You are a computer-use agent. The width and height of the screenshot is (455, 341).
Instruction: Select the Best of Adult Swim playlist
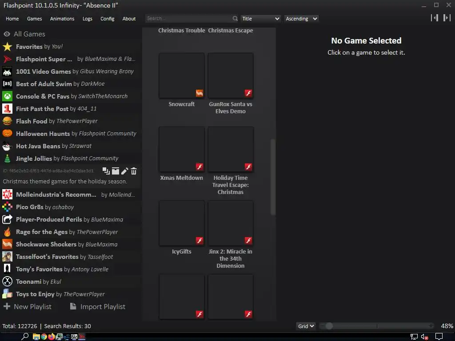pos(71,84)
